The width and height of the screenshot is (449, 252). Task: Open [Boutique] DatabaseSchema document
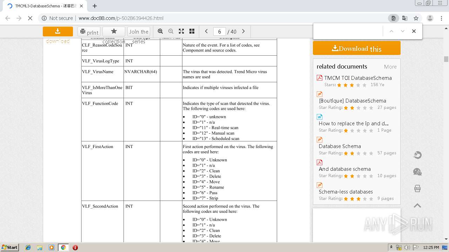[353, 101]
